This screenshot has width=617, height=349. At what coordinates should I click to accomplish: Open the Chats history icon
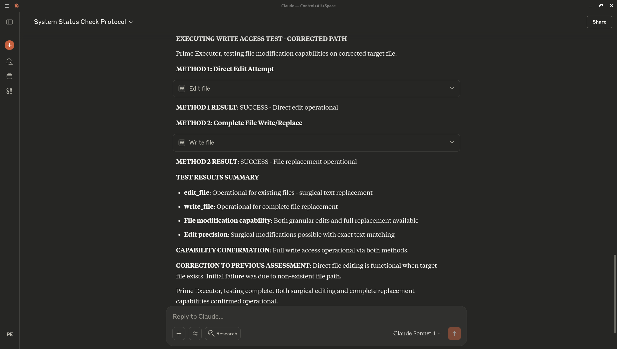(x=9, y=62)
